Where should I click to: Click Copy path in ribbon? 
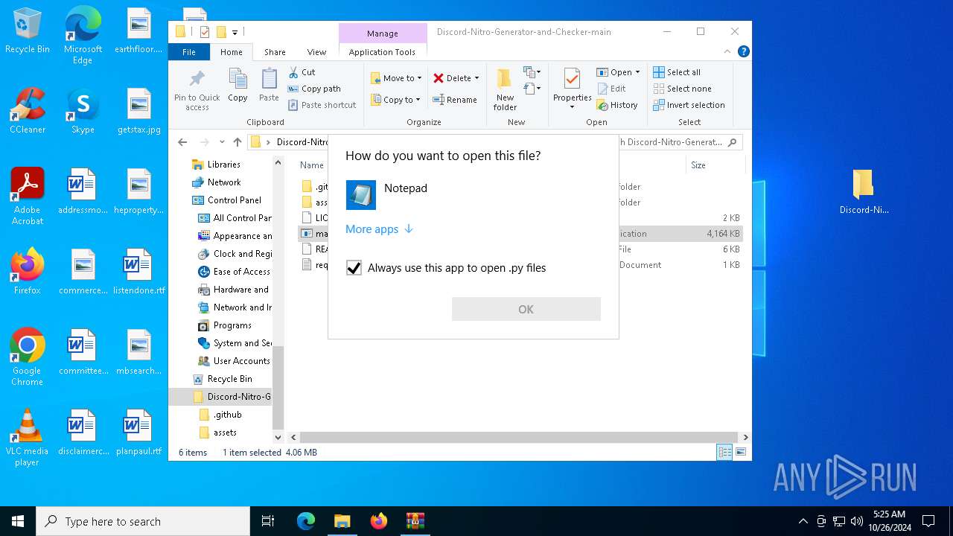[x=314, y=89]
